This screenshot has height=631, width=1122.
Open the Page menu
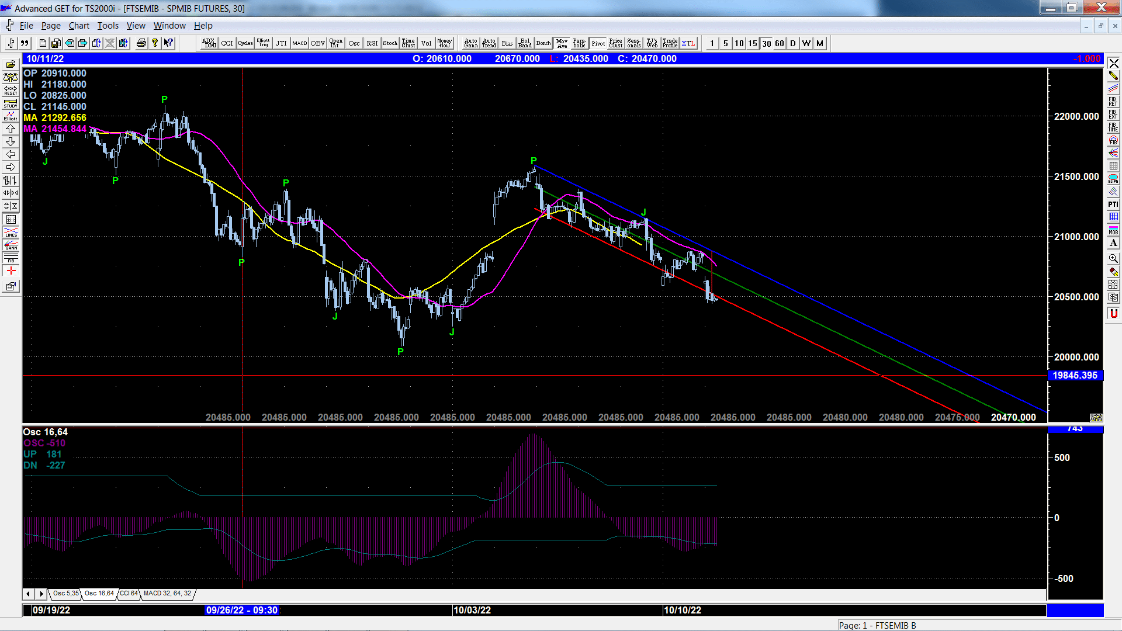[x=51, y=26]
